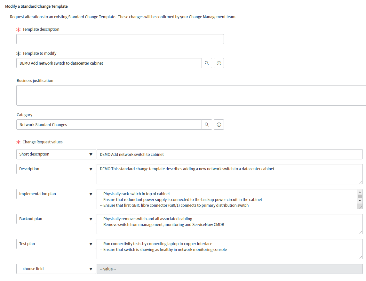Click the Template description input box
Viewport: 366px width, 281px height.
120,39
